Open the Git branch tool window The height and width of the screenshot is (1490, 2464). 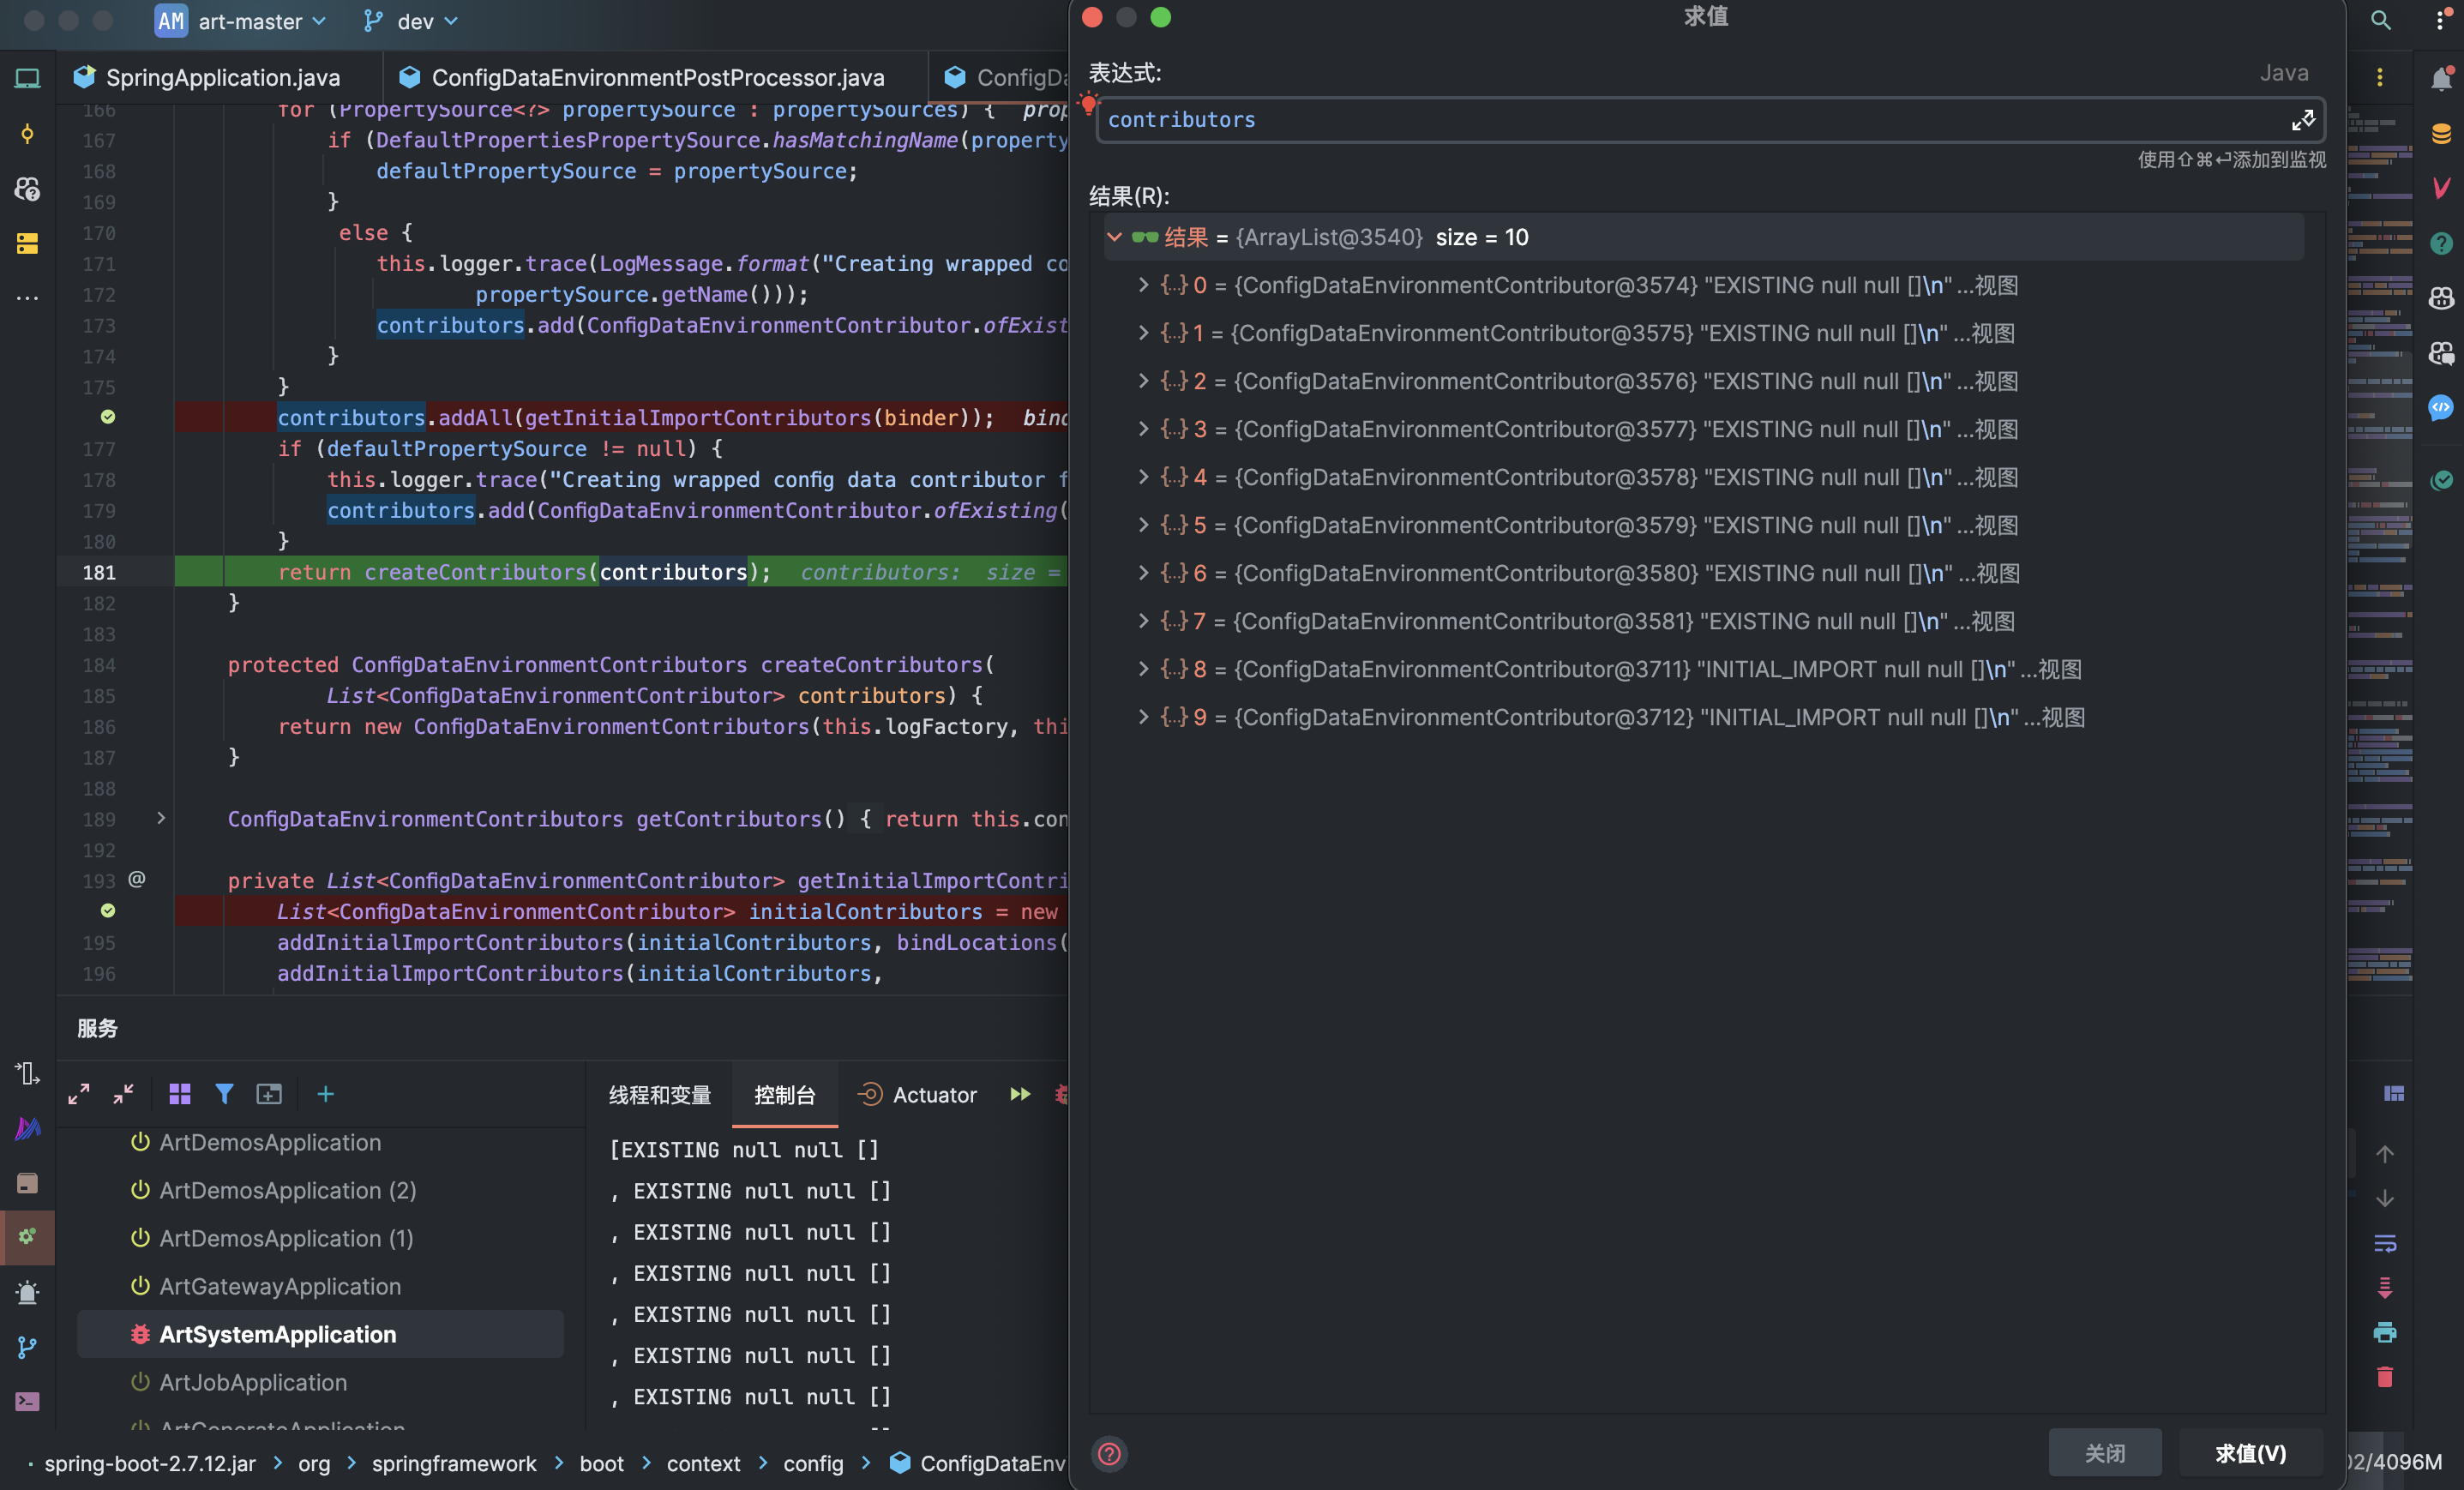tap(27, 1347)
